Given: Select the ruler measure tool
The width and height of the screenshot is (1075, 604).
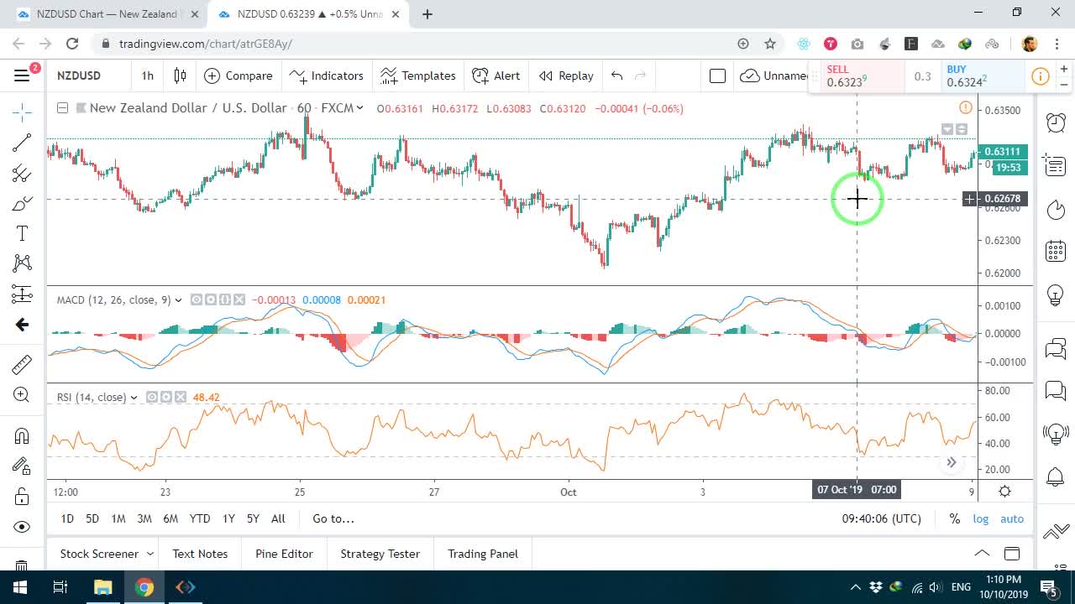Looking at the screenshot, I should (x=22, y=364).
